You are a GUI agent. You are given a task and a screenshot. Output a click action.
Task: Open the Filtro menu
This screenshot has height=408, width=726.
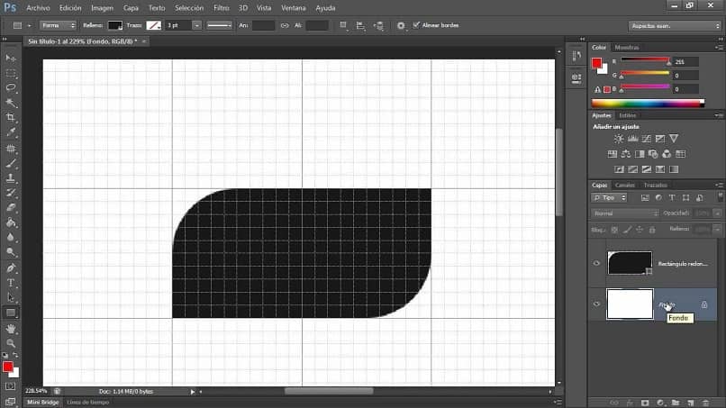click(221, 7)
